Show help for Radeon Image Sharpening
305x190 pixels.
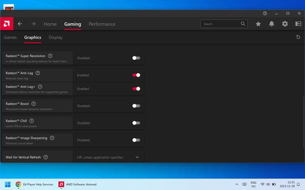click(x=52, y=138)
